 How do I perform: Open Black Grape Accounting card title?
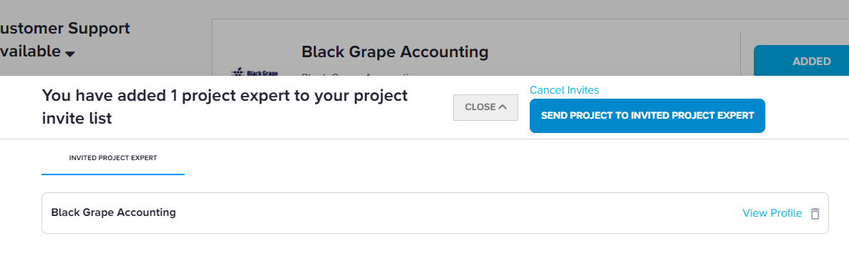point(394,52)
